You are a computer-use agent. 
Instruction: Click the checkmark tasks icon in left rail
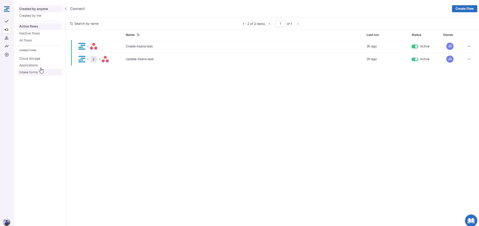point(7,21)
